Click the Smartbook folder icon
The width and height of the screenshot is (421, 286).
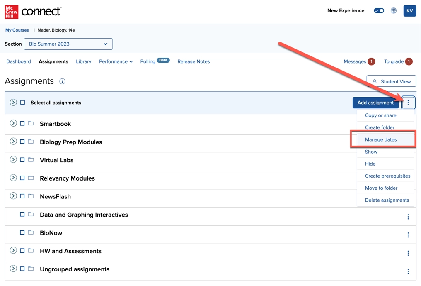click(31, 123)
